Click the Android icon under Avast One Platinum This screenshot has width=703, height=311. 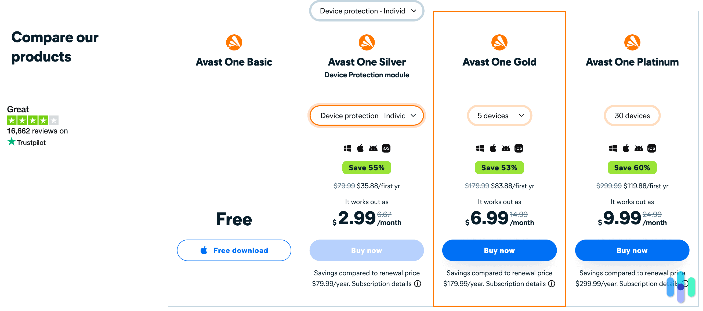pyautogui.click(x=639, y=148)
